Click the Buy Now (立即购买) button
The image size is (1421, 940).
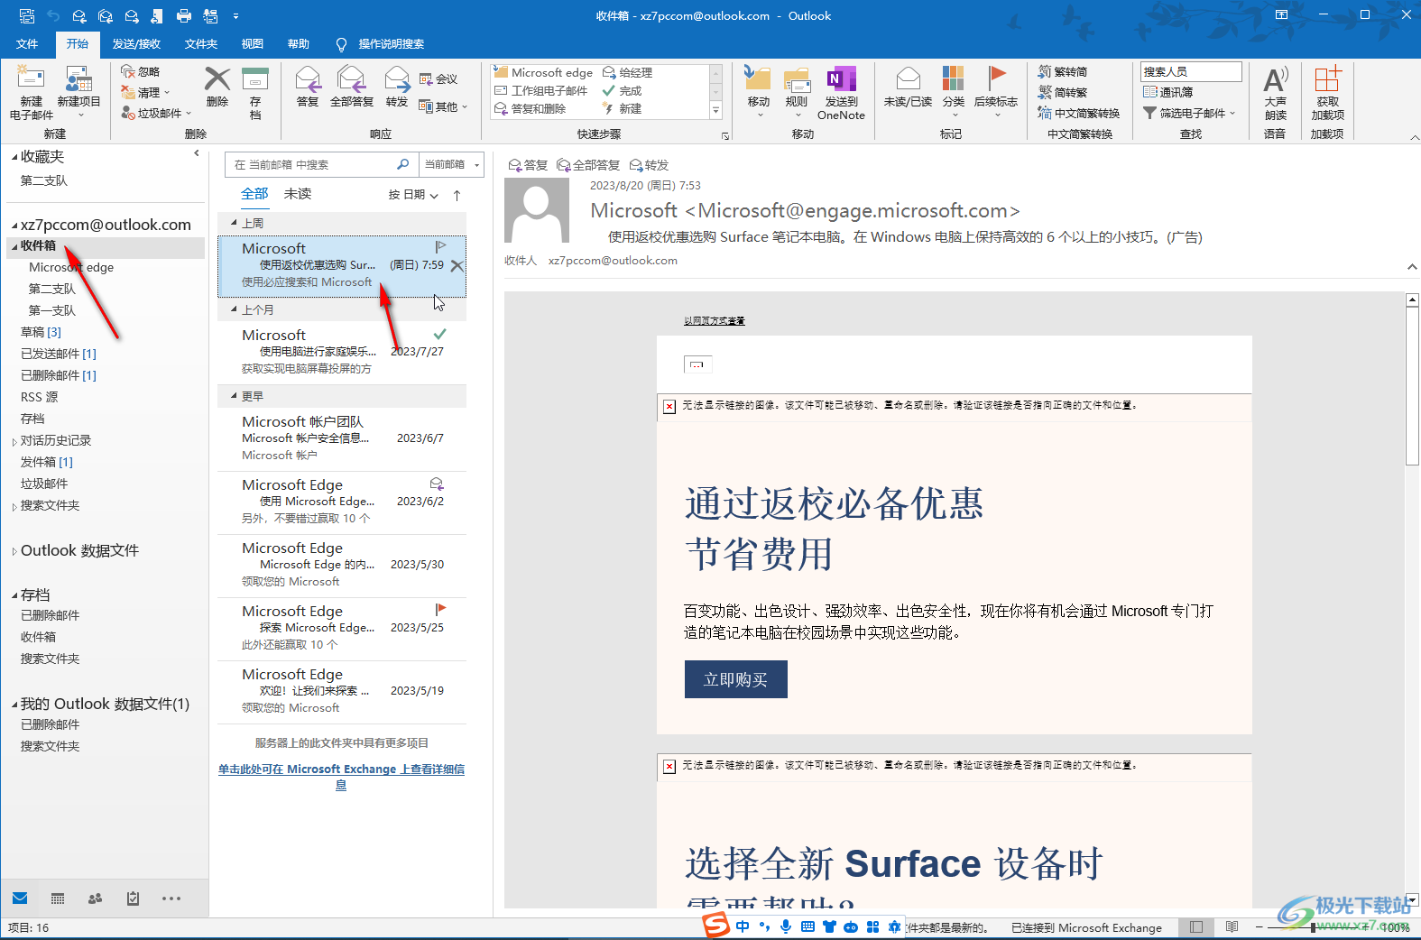coord(735,679)
